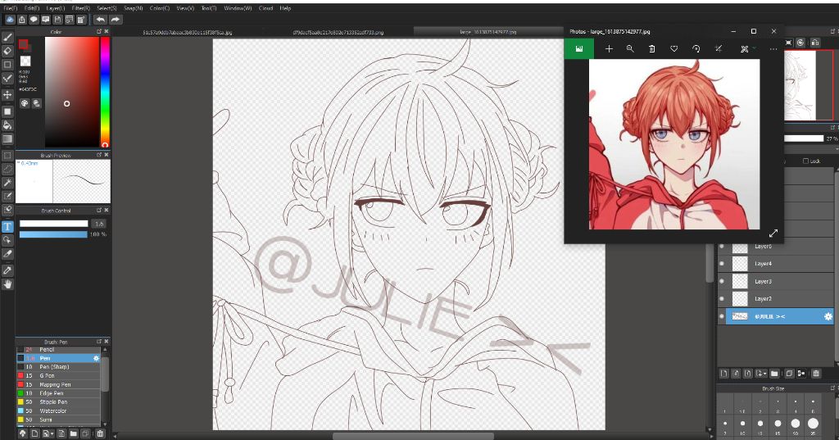Viewport: 839px width, 440px height.
Task: Toggle visibility of @JULIE layer
Action: [x=722, y=316]
